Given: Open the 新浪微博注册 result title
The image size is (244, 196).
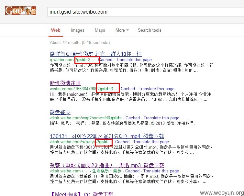Looking at the screenshot, I should 65,83.
